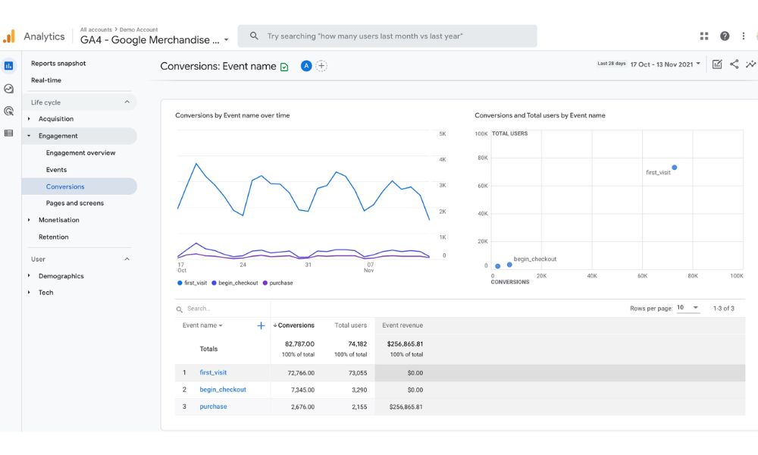Image resolution: width=758 pixels, height=455 pixels.
Task: Toggle purchase legend series
Action: [278, 283]
